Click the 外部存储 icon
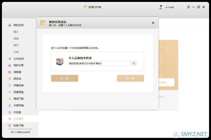 pyautogui.click(x=10, y=106)
